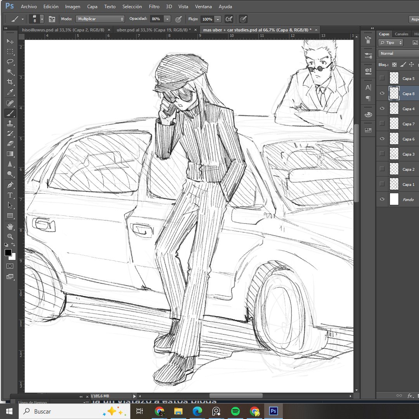Open the brush panel toggle icon
This screenshot has width=419, height=419.
click(x=52, y=19)
